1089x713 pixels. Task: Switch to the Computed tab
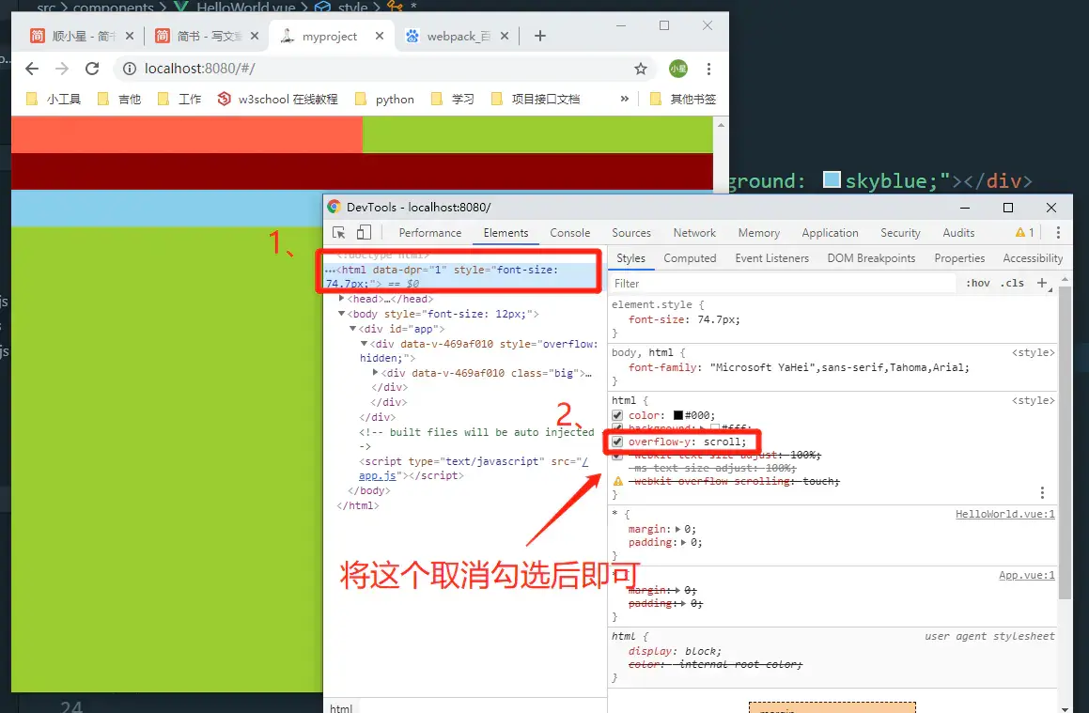(x=690, y=258)
